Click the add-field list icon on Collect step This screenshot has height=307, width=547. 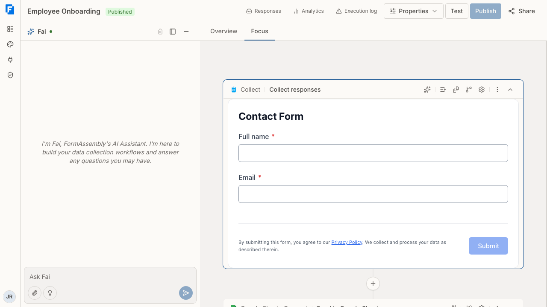pos(443,90)
